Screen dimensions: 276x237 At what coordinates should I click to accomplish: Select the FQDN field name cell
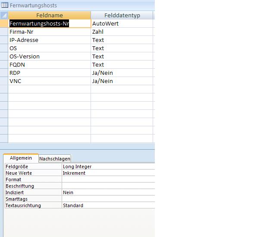50,64
